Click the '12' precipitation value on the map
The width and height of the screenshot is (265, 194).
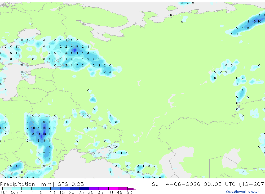click(x=38, y=134)
